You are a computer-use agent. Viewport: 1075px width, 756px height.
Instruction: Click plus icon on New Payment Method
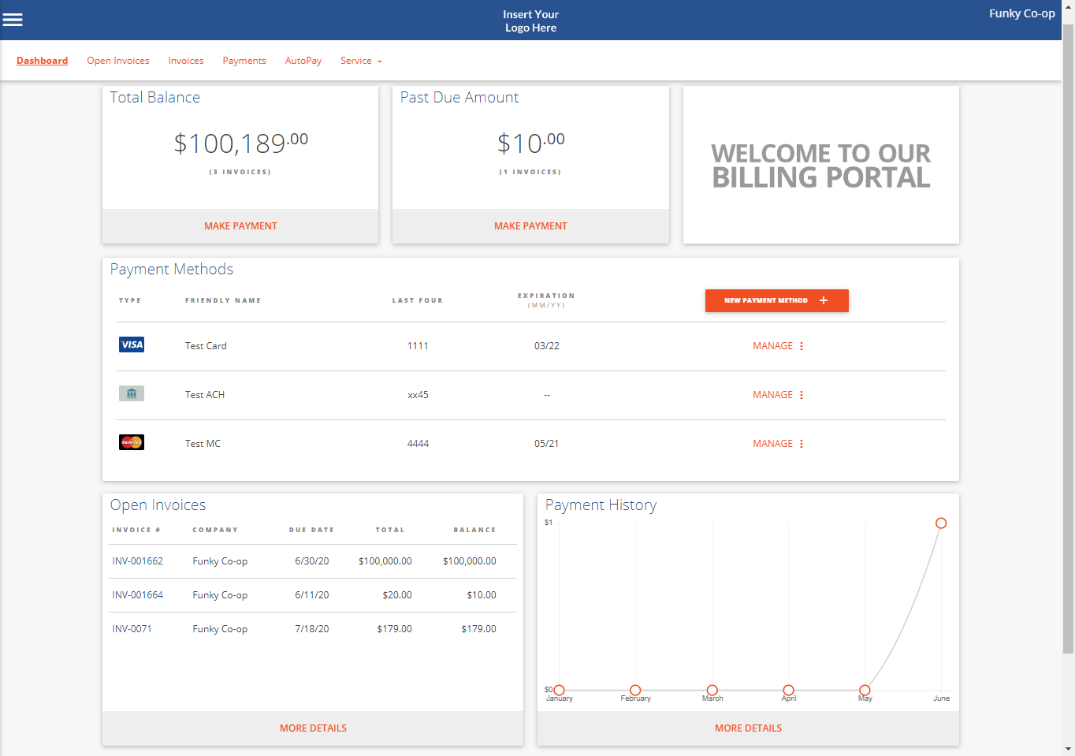pyautogui.click(x=824, y=300)
